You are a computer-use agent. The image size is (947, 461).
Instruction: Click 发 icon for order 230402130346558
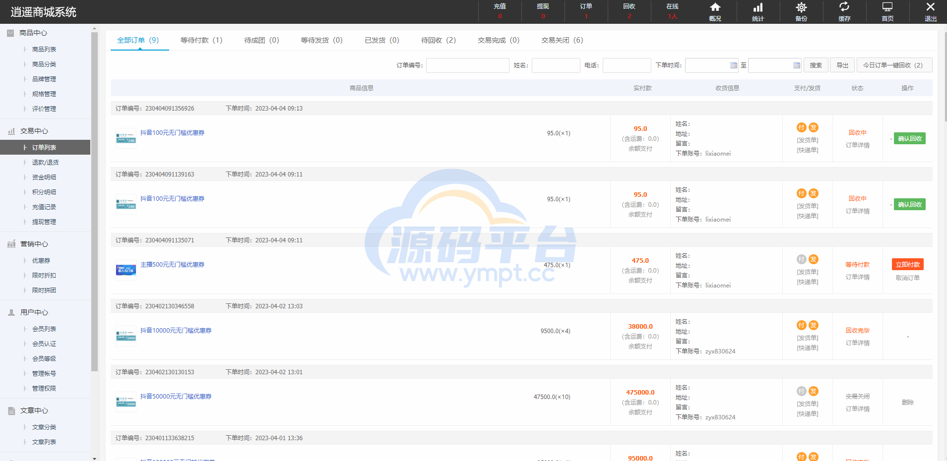click(814, 325)
